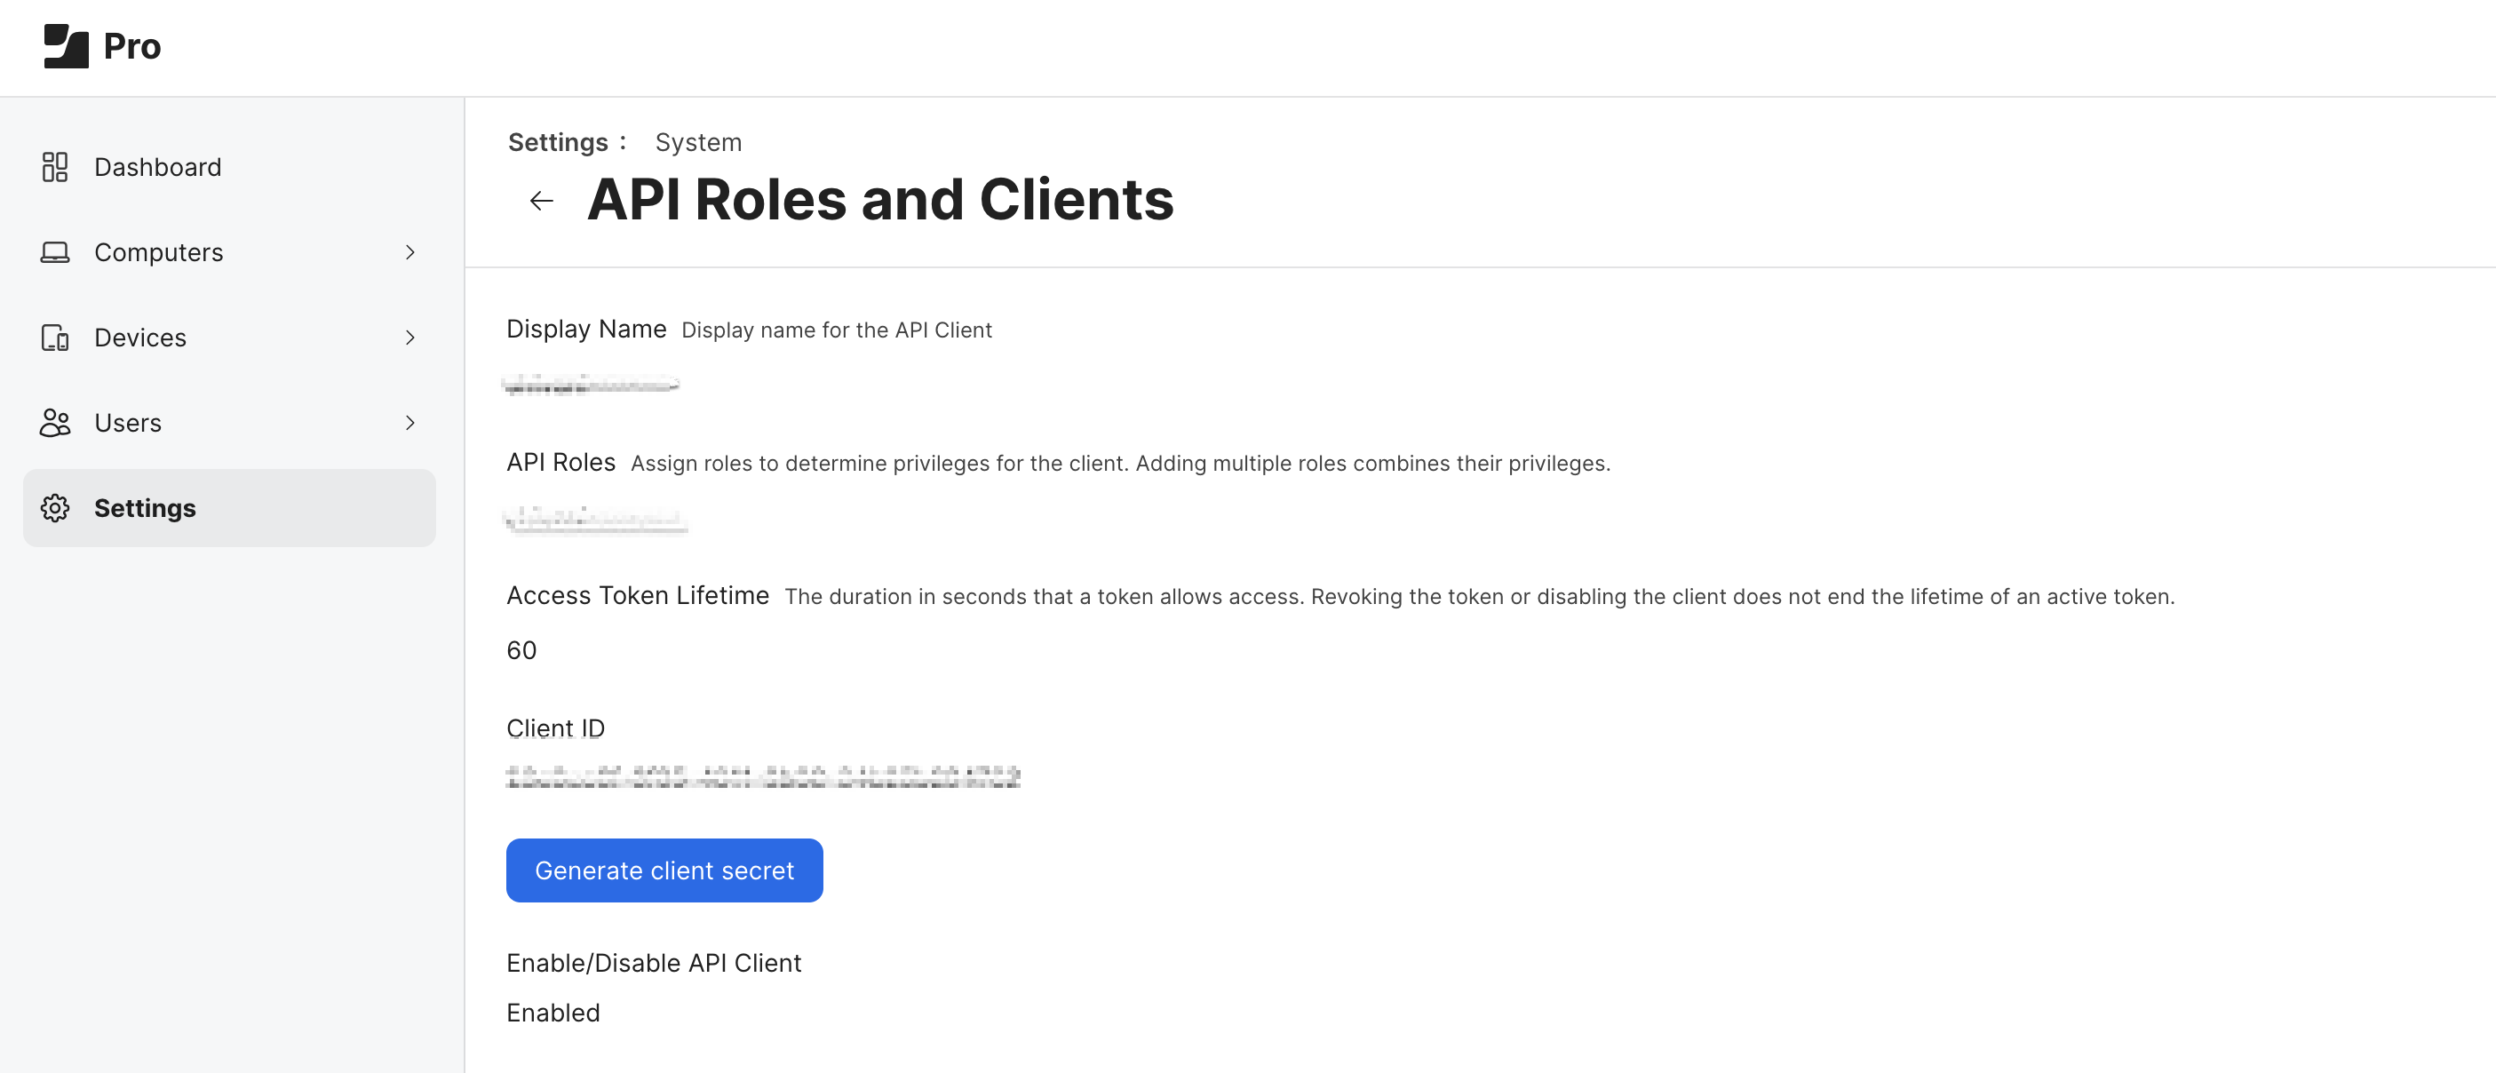Select System in the breadcrumb
Image resolution: width=2496 pixels, height=1073 pixels.
[697, 141]
